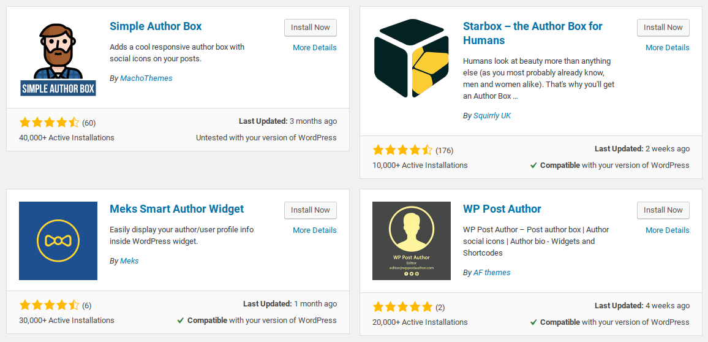
Task: Click the WP Post Author plugin icon
Action: pos(412,241)
